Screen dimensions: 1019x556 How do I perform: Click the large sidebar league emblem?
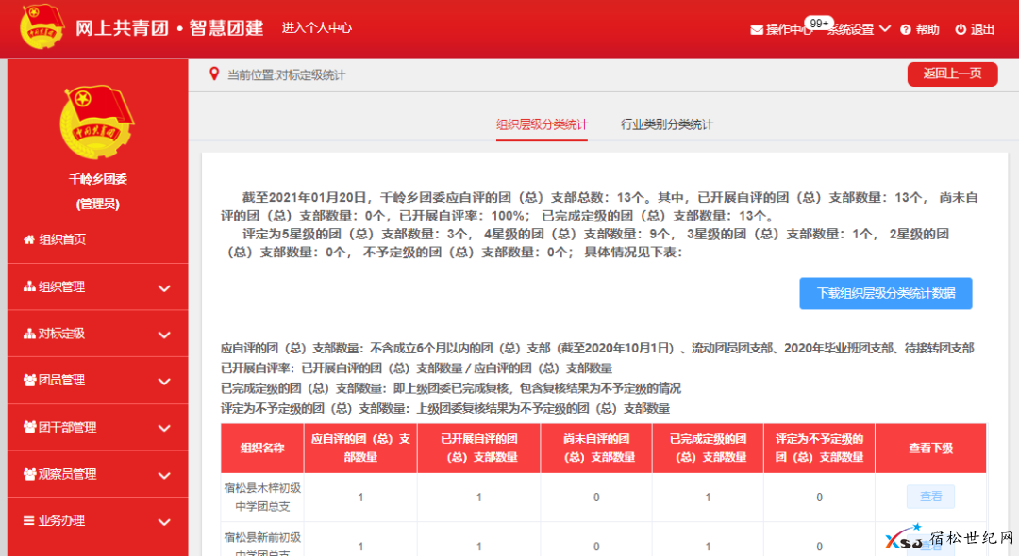97,122
